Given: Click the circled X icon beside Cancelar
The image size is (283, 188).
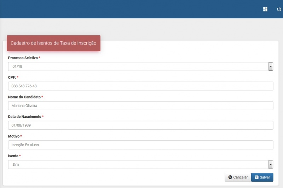Looking at the screenshot, I should [230, 177].
